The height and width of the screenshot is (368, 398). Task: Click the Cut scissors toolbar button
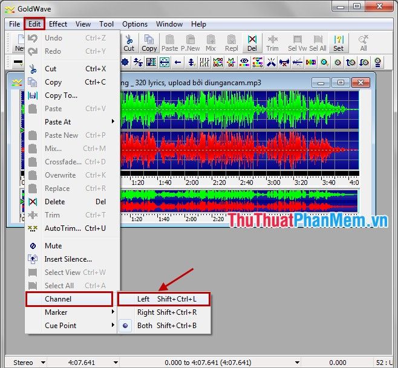(129, 43)
